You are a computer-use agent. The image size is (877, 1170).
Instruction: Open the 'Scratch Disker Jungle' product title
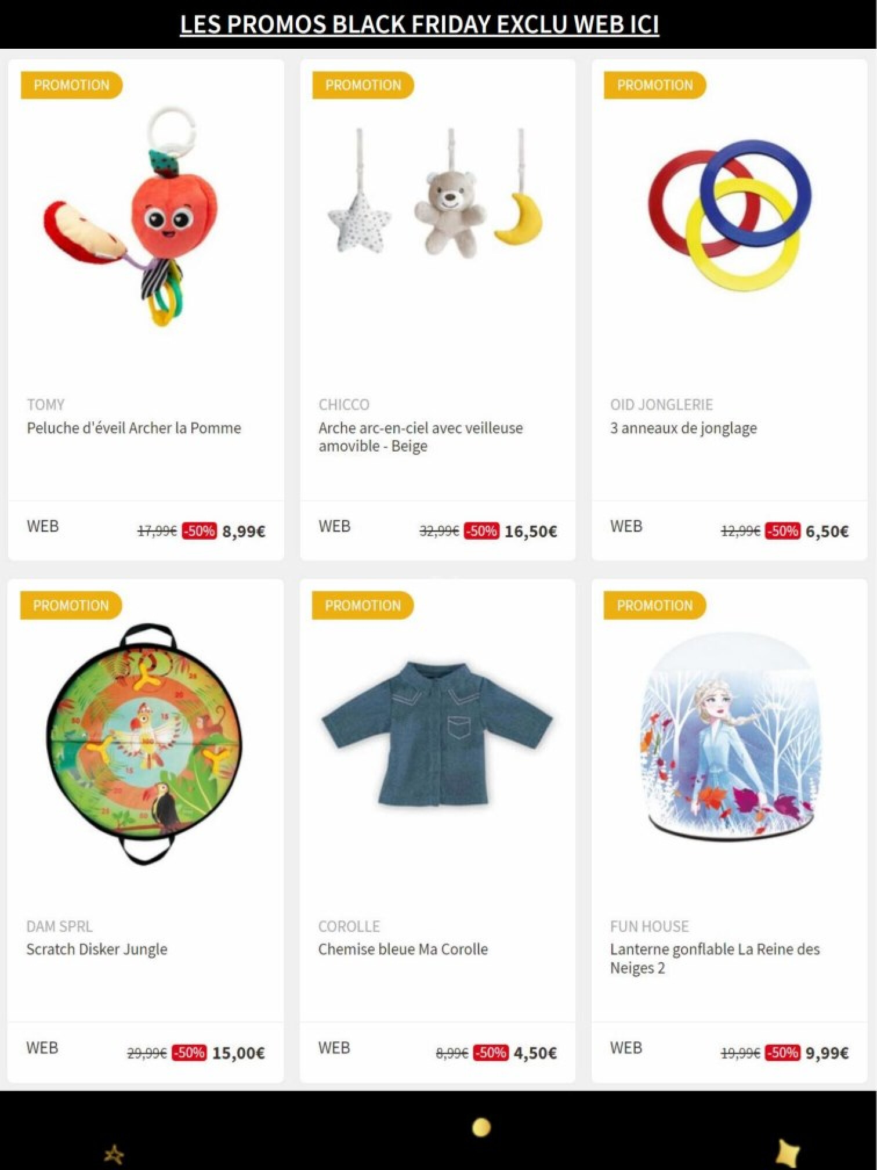97,949
